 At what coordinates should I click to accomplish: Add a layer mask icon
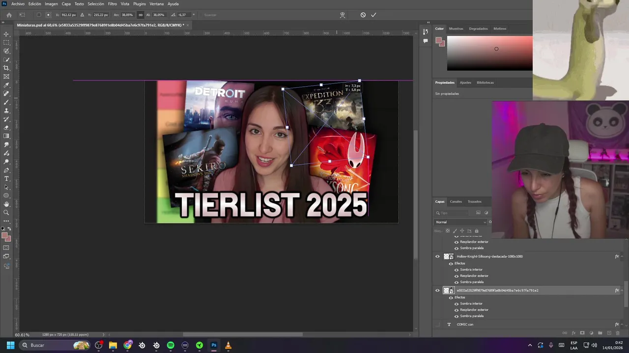(x=582, y=333)
